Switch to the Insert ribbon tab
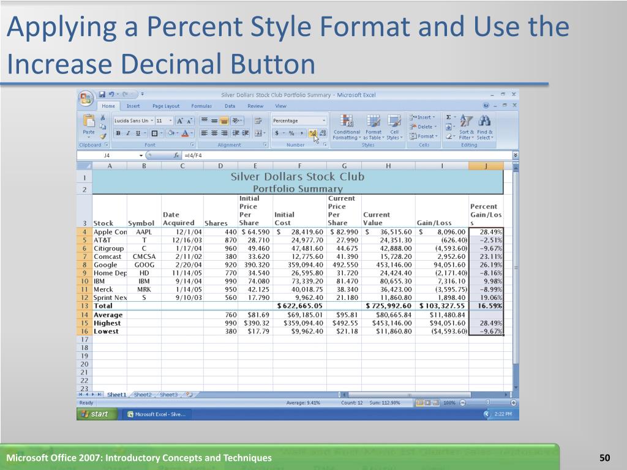 click(133, 106)
